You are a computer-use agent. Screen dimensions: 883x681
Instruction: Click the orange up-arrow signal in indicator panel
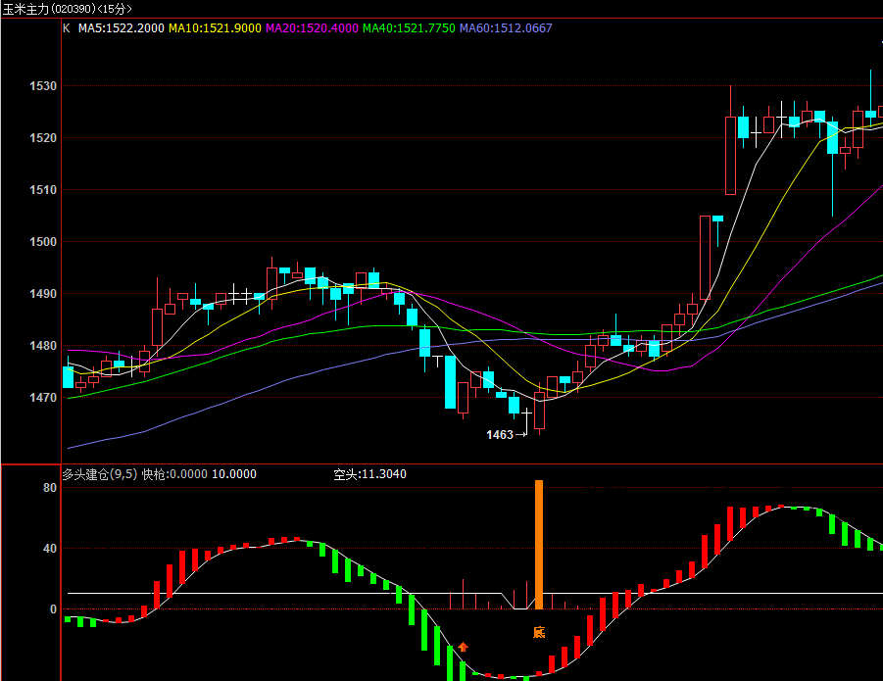click(x=463, y=648)
